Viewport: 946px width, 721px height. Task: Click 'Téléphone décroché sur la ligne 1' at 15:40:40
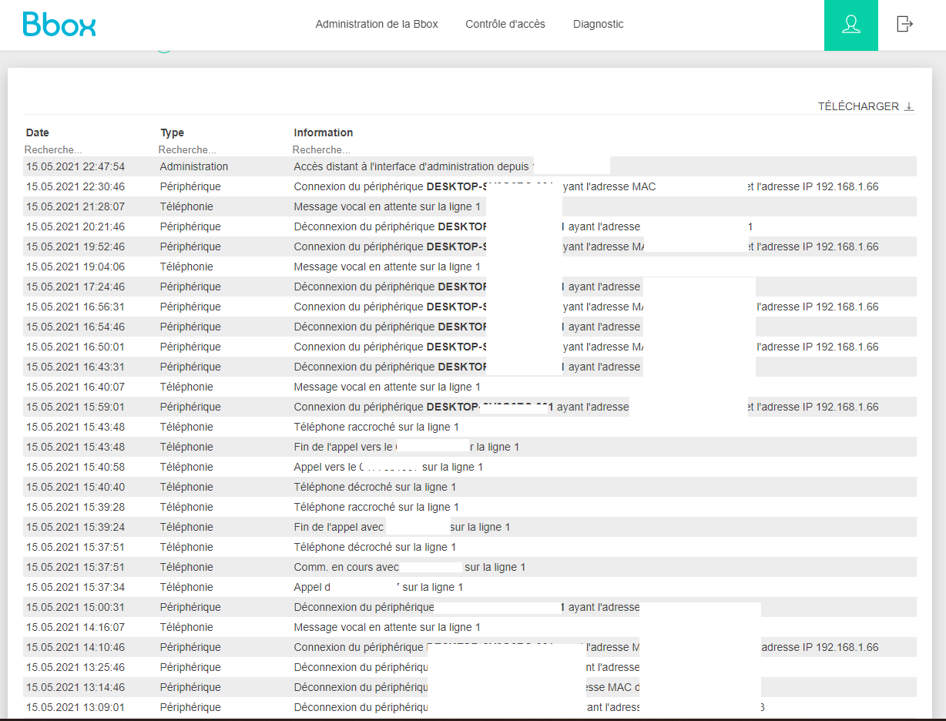coord(375,487)
